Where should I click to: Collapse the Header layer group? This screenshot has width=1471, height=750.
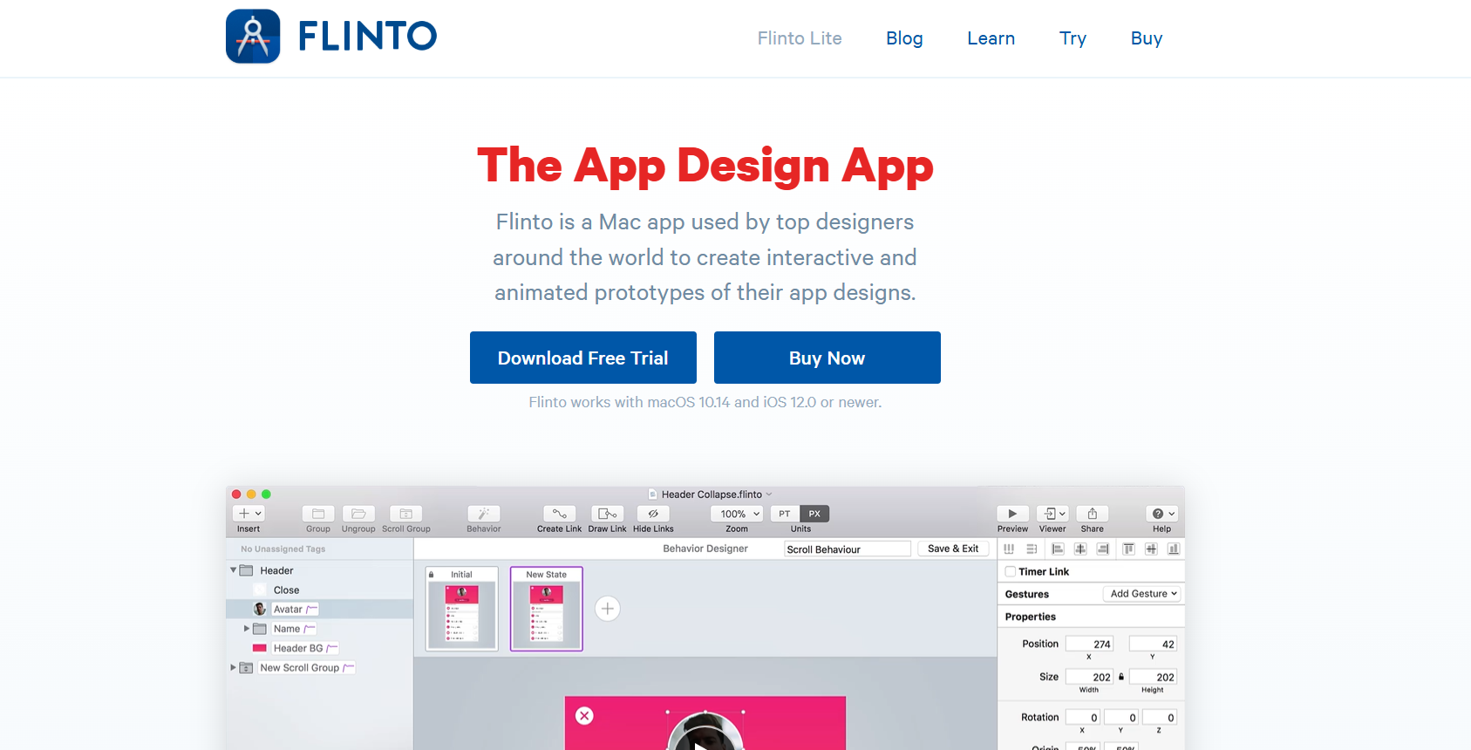coord(234,570)
